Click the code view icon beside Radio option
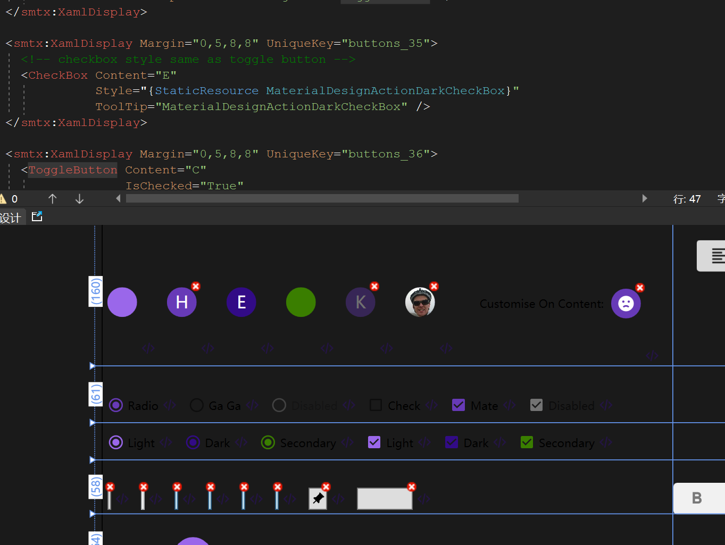Image resolution: width=725 pixels, height=545 pixels. coord(170,405)
